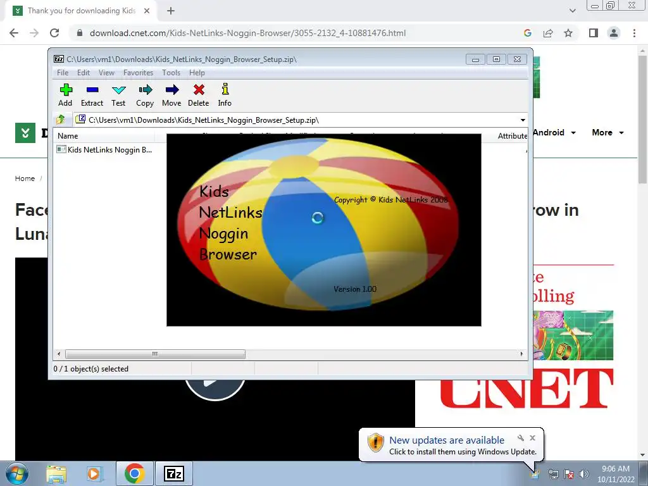The image size is (648, 486).
Task: Click the network tray icon
Action: coord(553,474)
